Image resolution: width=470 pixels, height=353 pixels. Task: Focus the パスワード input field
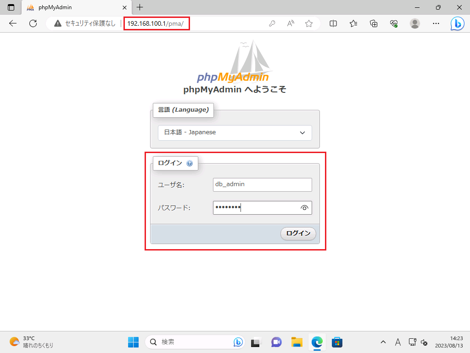[255, 208]
